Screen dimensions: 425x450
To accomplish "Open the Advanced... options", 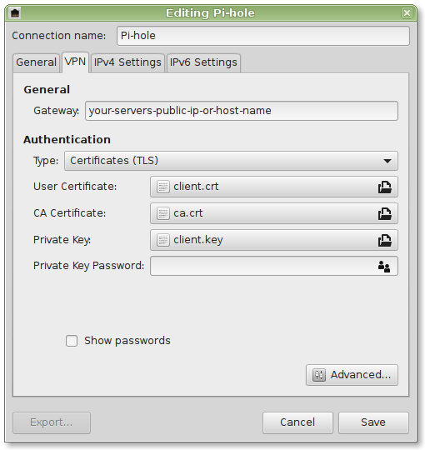I will click(x=352, y=375).
